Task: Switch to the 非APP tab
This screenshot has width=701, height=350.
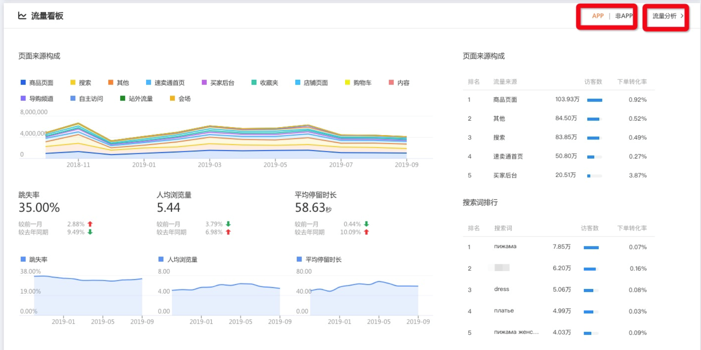Action: click(623, 16)
